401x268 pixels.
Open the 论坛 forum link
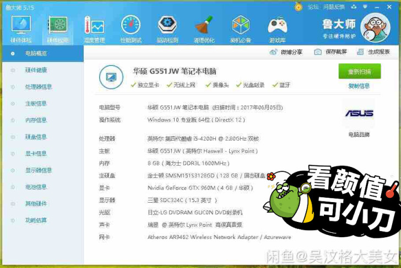[313, 7]
